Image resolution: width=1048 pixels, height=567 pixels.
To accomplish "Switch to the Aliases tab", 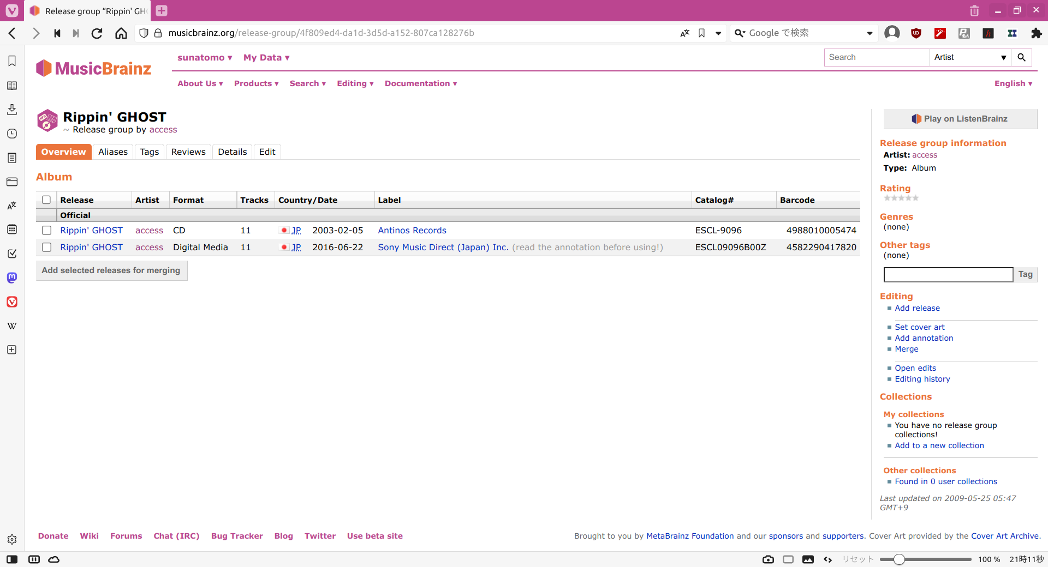I will [x=113, y=152].
